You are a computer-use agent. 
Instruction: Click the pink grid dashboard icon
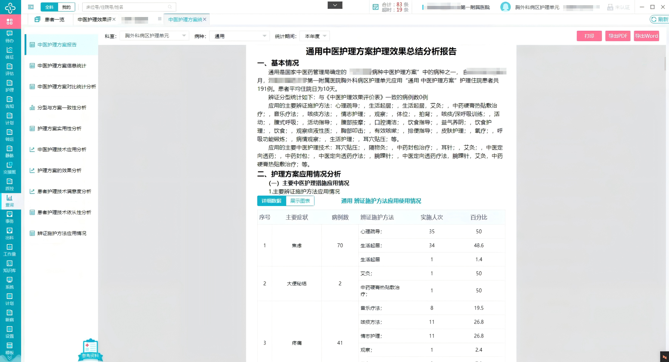point(10,21)
